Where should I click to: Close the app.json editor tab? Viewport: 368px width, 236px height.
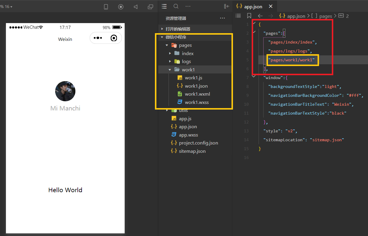(270, 7)
